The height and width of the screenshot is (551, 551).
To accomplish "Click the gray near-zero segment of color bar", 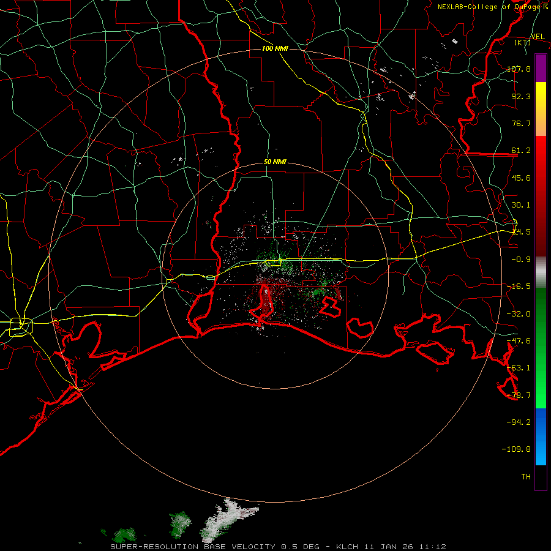I will click(x=541, y=272).
